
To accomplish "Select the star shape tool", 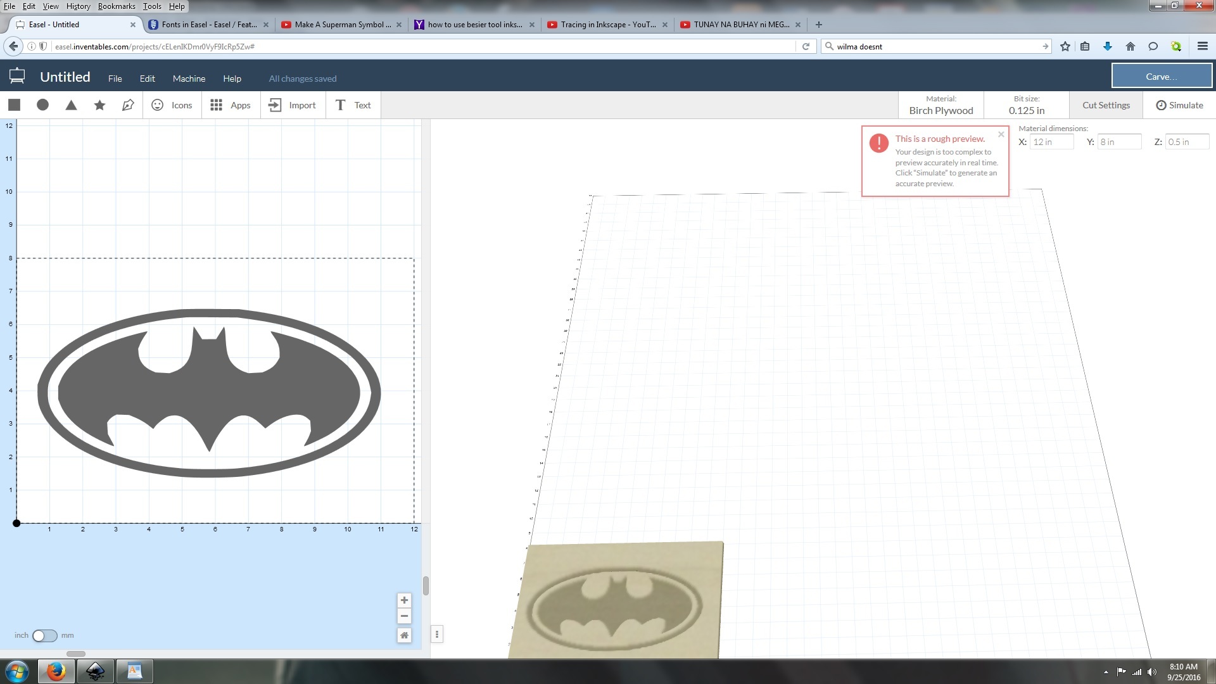I will click(x=99, y=105).
